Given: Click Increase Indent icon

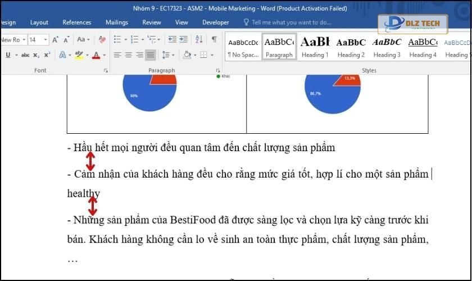Looking at the screenshot, I should tap(183, 40).
